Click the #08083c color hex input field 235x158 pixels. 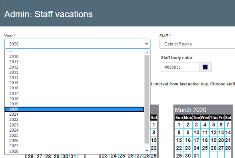click(x=180, y=67)
